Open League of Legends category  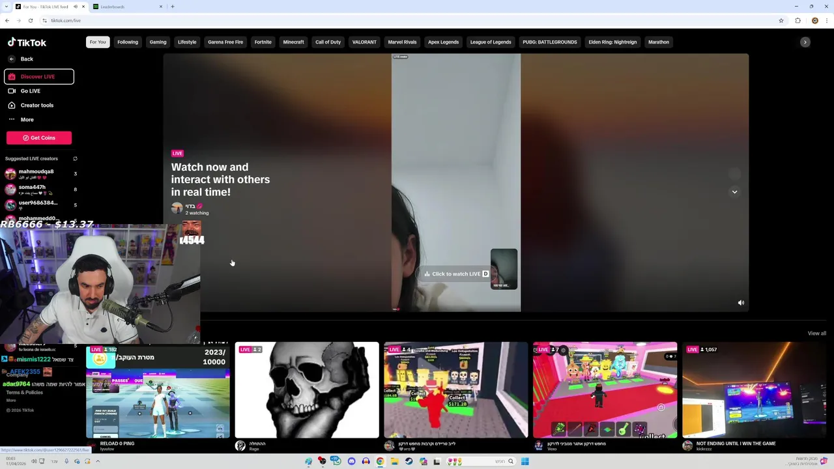click(491, 42)
